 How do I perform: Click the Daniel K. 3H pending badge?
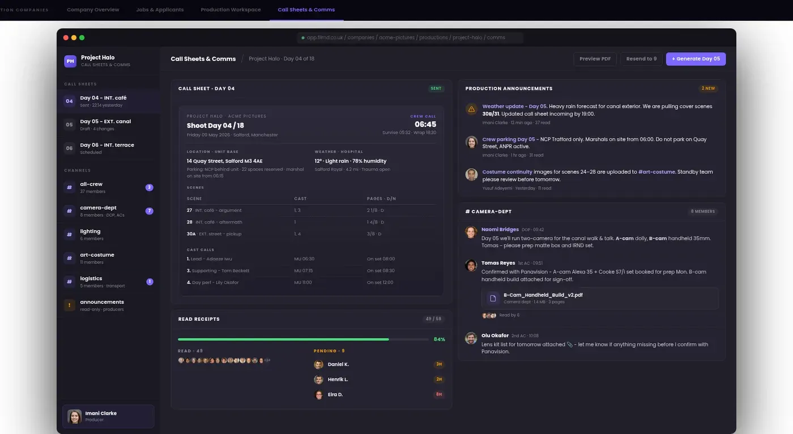click(438, 364)
